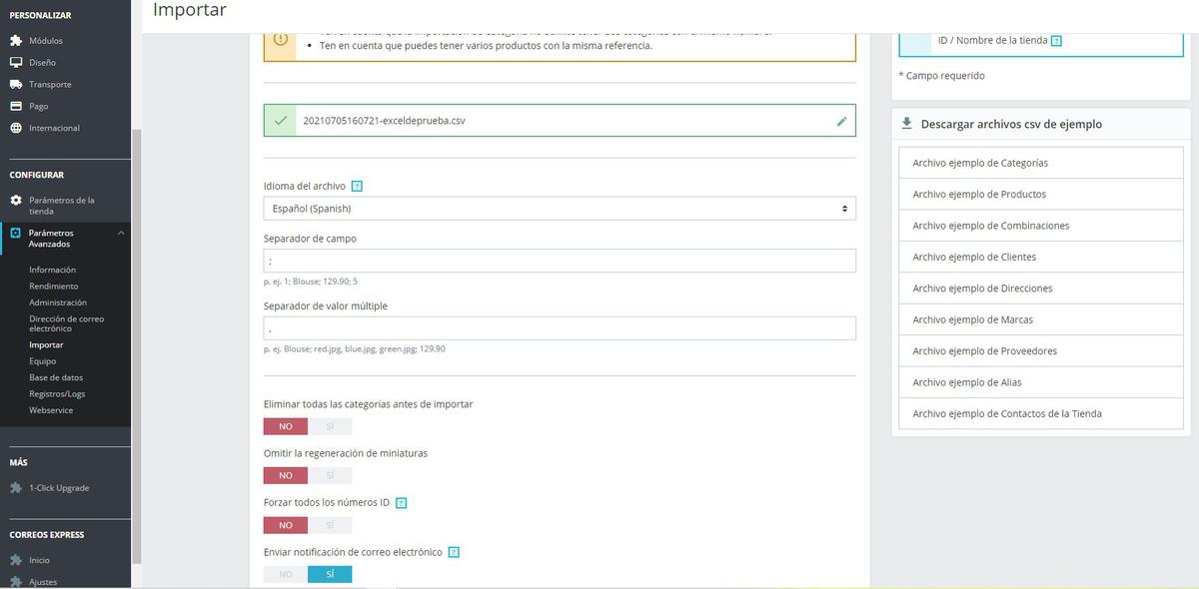Click the Diseño monitor icon
Viewport: 1199px width, 589px height.
click(x=16, y=62)
